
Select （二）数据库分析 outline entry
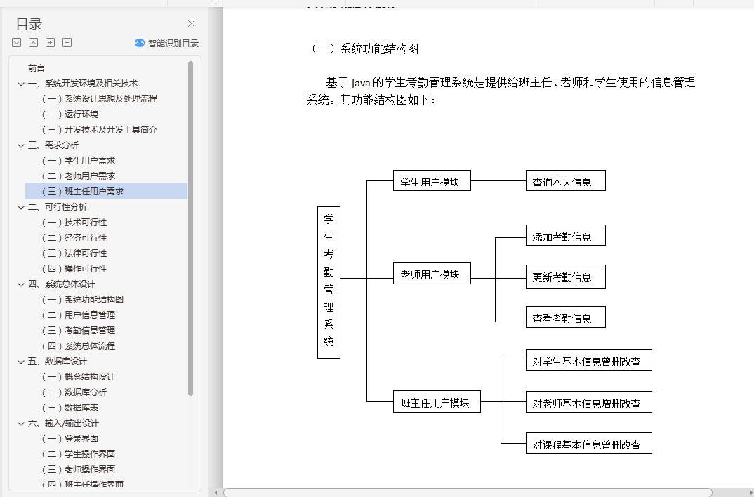(74, 392)
